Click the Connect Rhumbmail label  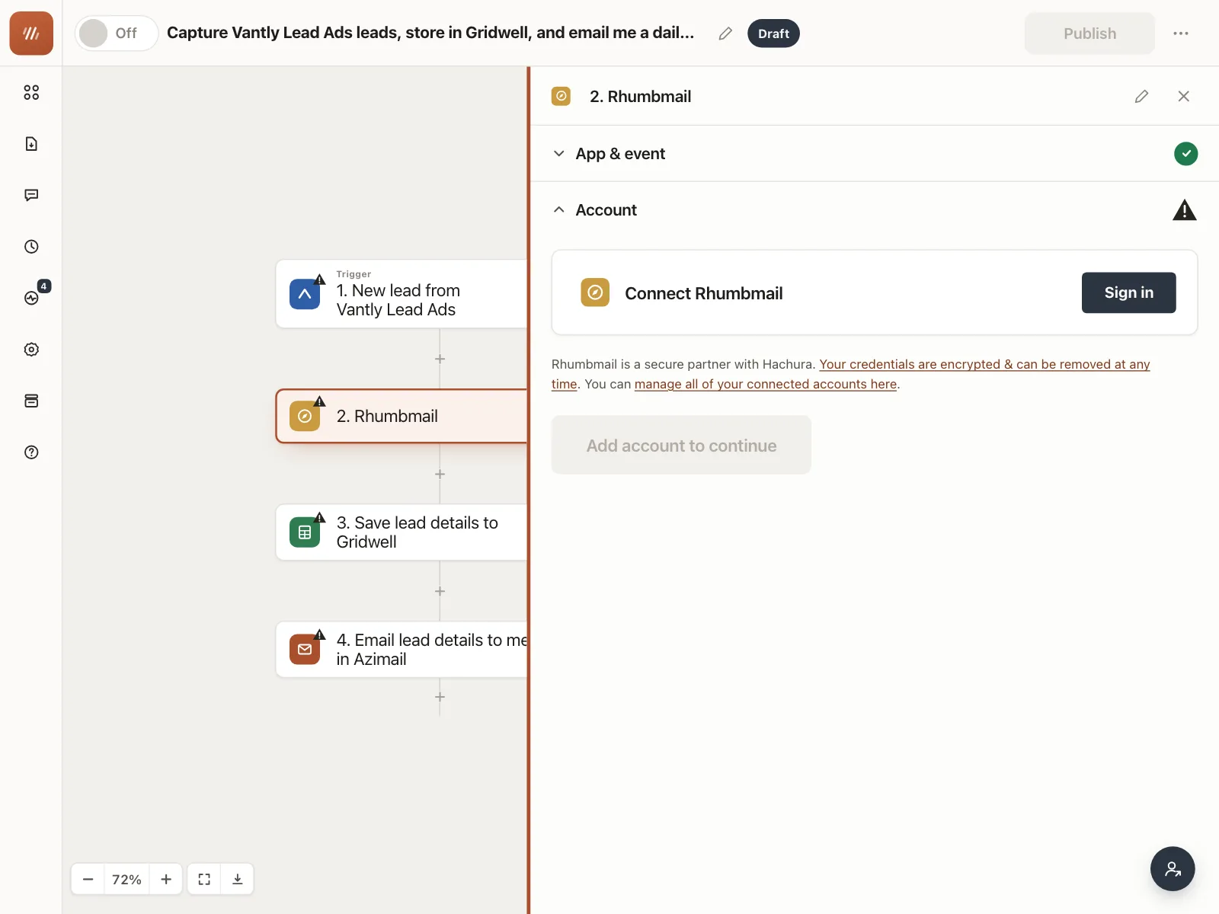(703, 293)
